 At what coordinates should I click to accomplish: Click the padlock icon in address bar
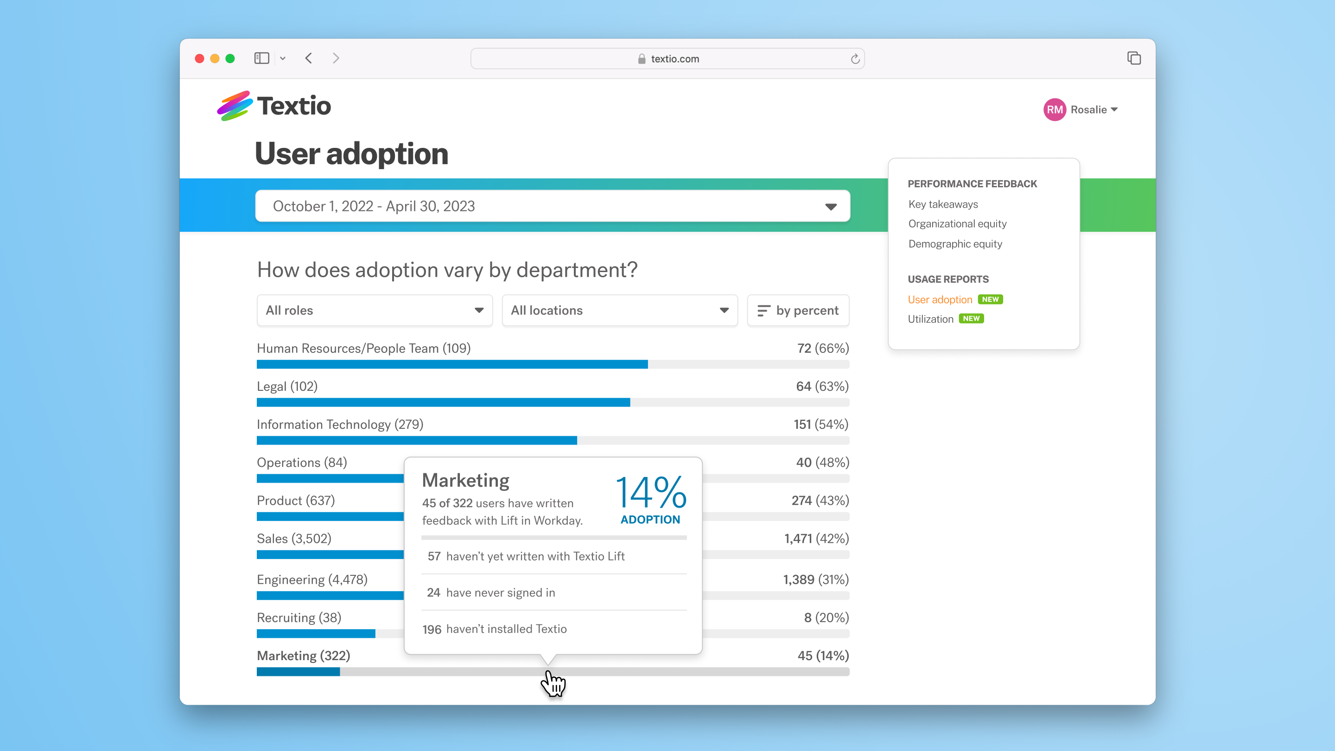[642, 59]
